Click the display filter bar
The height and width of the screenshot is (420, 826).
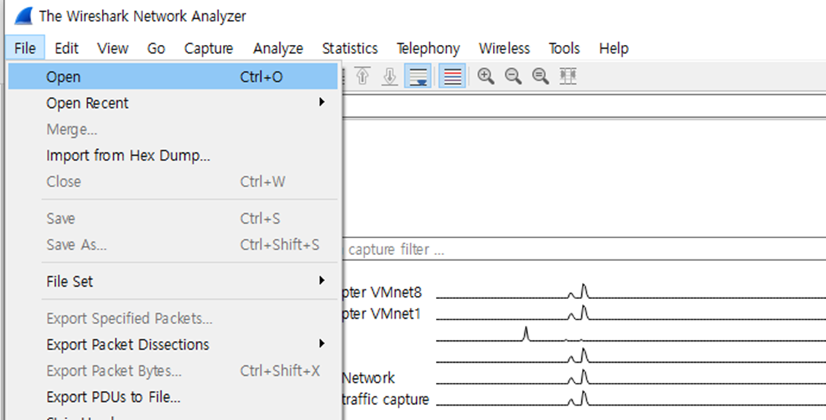[x=583, y=106]
